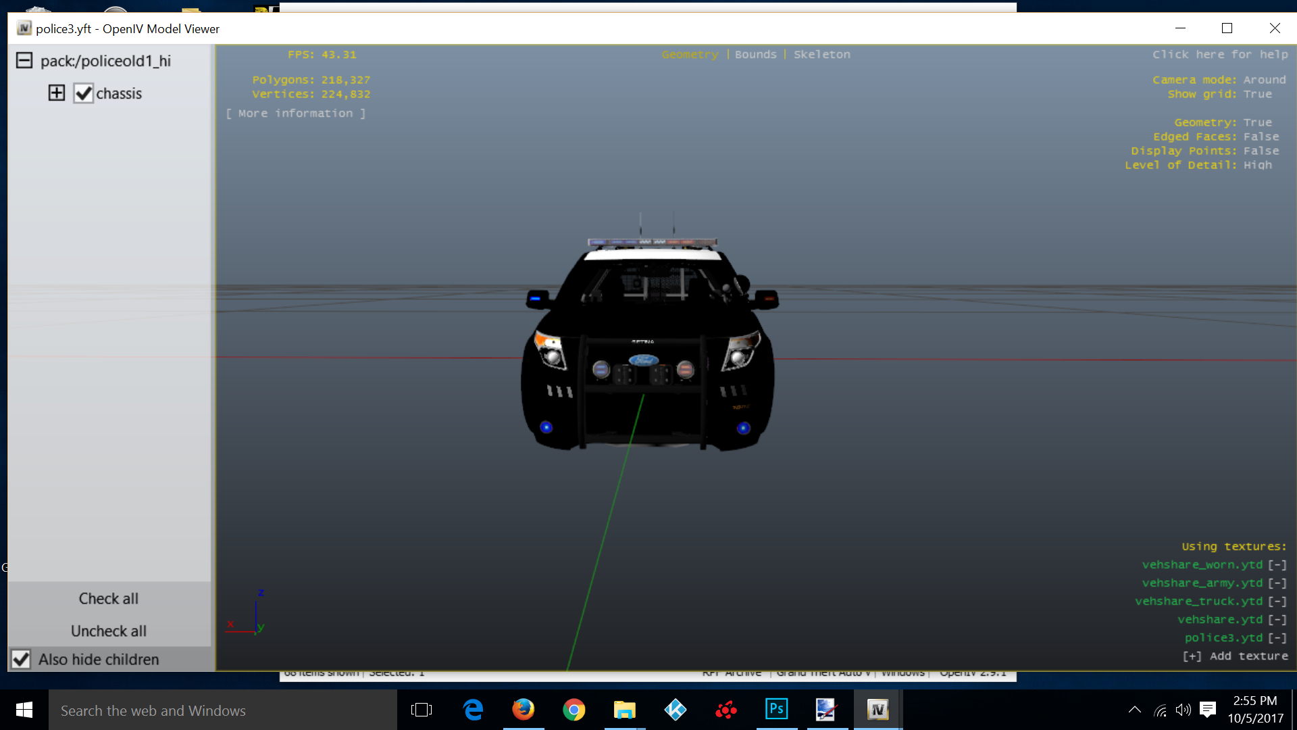Open Task View button
The height and width of the screenshot is (730, 1297).
point(422,710)
